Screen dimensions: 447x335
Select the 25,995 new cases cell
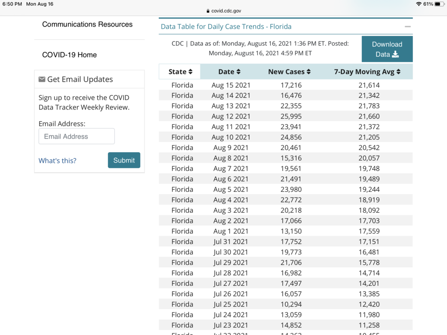click(291, 116)
